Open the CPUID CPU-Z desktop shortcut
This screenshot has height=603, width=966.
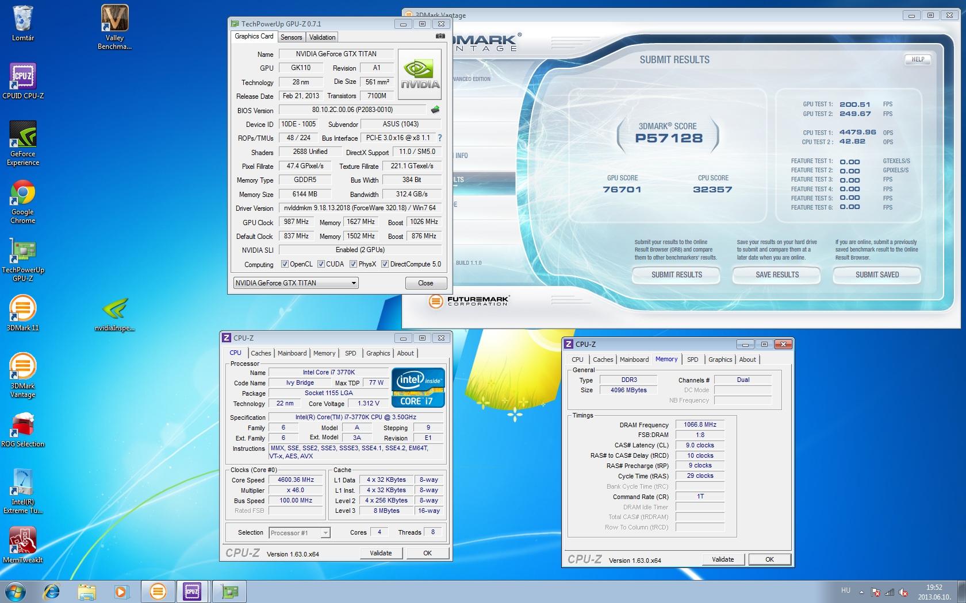(x=23, y=81)
